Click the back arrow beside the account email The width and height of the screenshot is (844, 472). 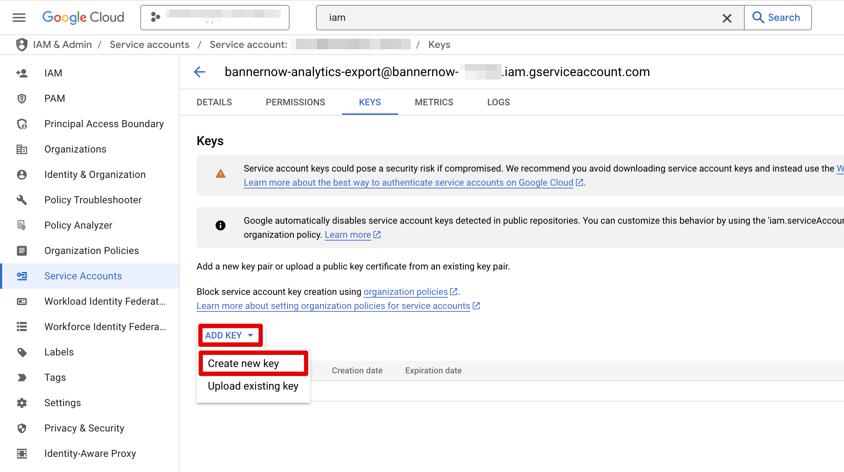[199, 72]
